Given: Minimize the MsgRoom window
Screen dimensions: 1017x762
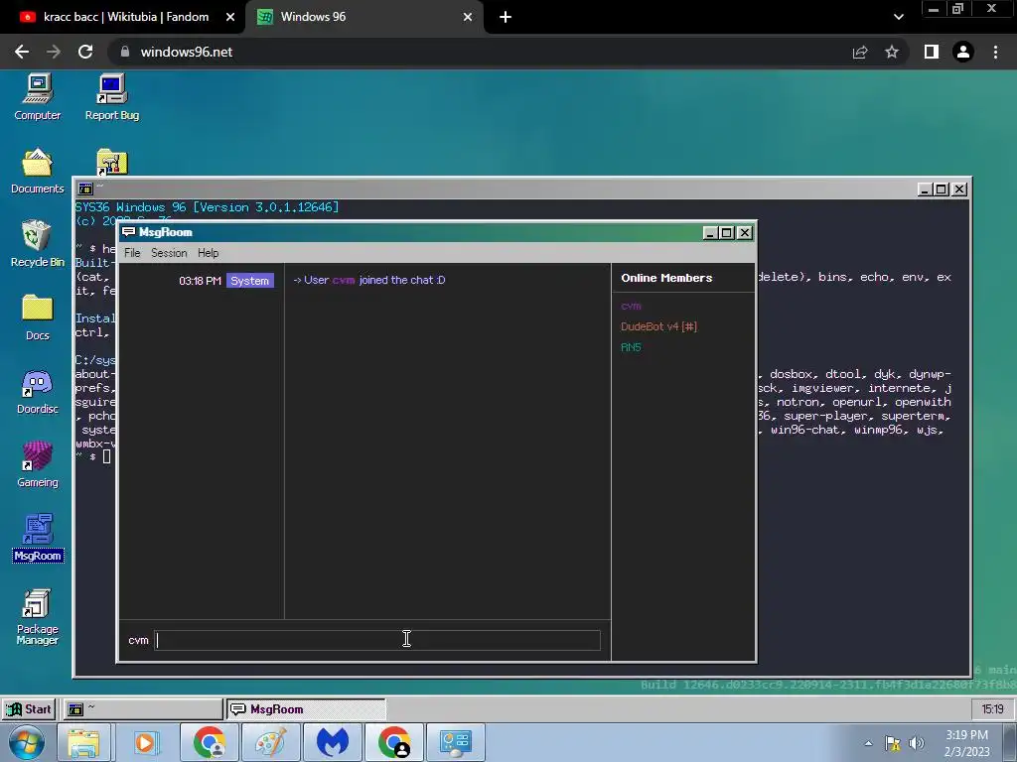Looking at the screenshot, I should (x=710, y=232).
